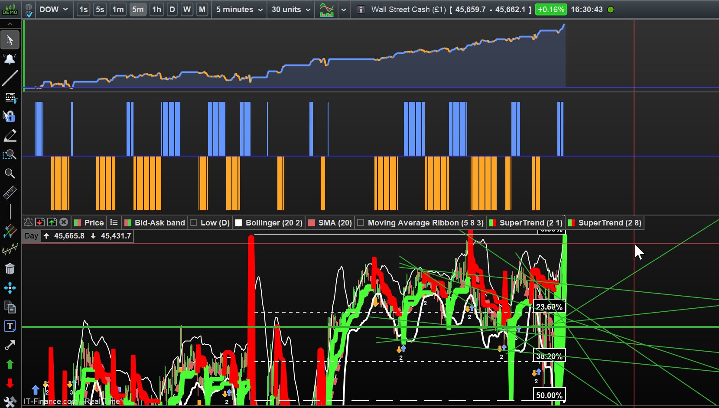Click the red down arrow tool
The image size is (719, 408).
pos(10,383)
